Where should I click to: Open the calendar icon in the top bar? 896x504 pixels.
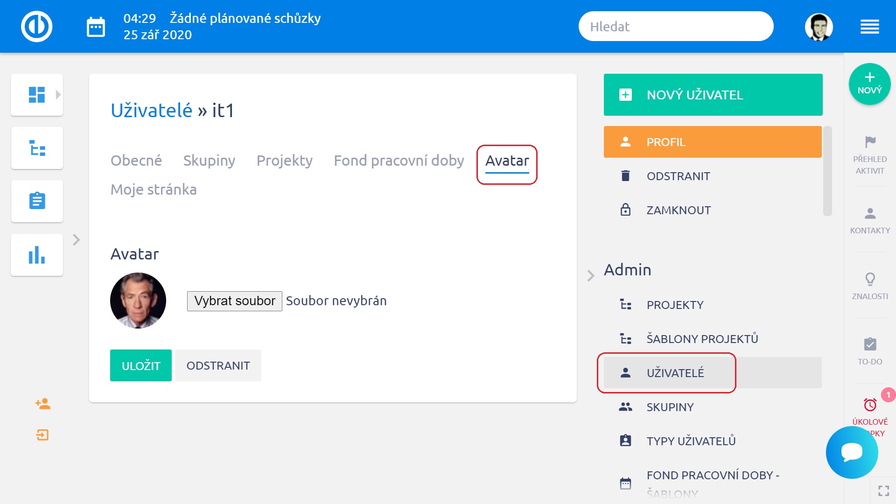click(96, 27)
